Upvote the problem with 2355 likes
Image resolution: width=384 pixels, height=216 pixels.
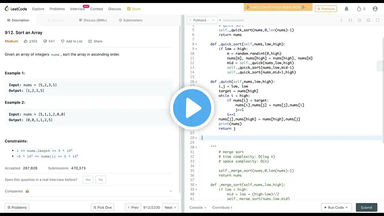point(26,41)
